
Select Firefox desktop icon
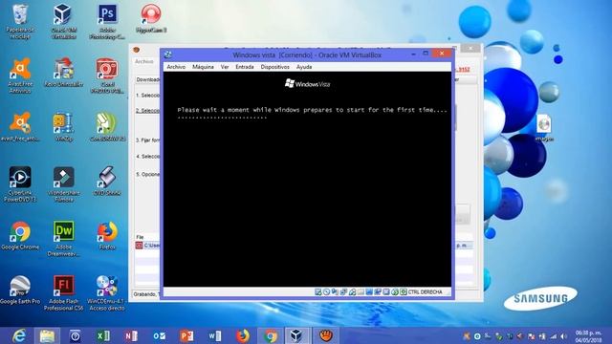pyautogui.click(x=107, y=236)
